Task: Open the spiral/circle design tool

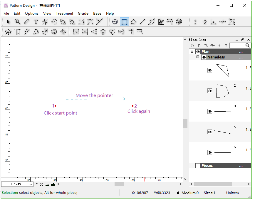Action: 179,21
